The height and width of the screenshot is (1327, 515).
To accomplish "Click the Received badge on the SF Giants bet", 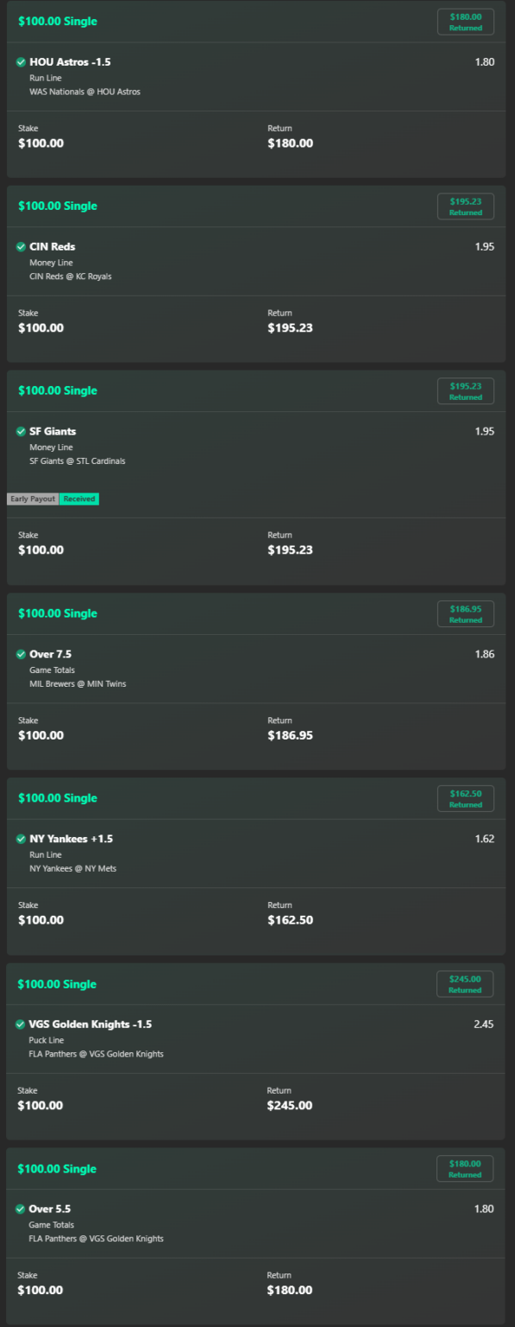I will pyautogui.click(x=79, y=499).
